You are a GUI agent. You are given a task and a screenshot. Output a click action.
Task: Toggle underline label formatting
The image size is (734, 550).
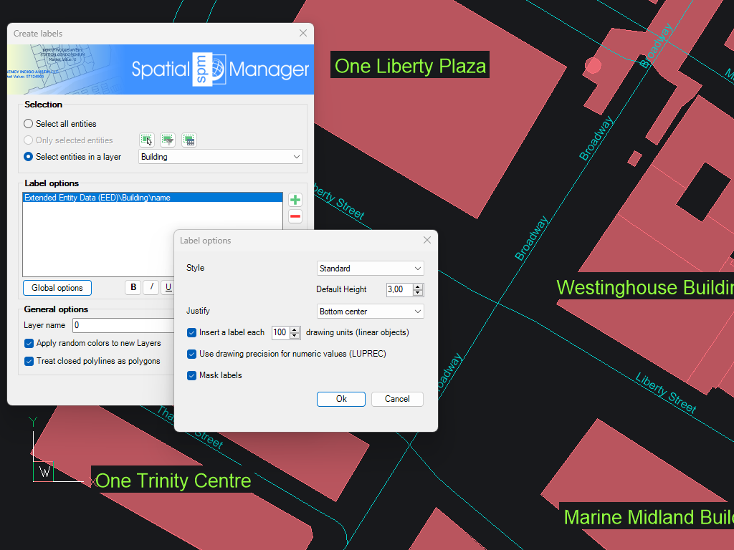pyautogui.click(x=168, y=287)
